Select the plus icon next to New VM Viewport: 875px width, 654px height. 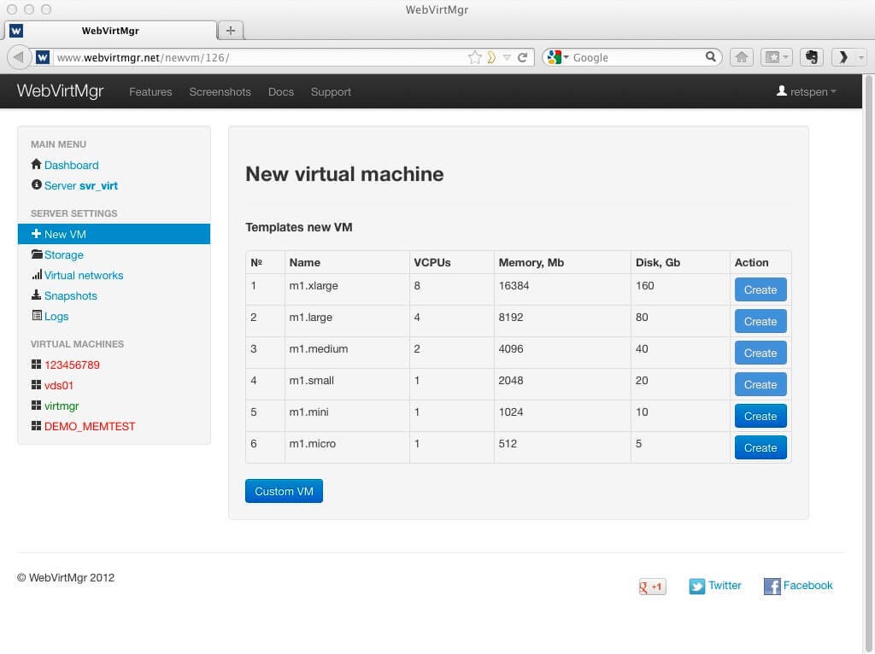36,234
